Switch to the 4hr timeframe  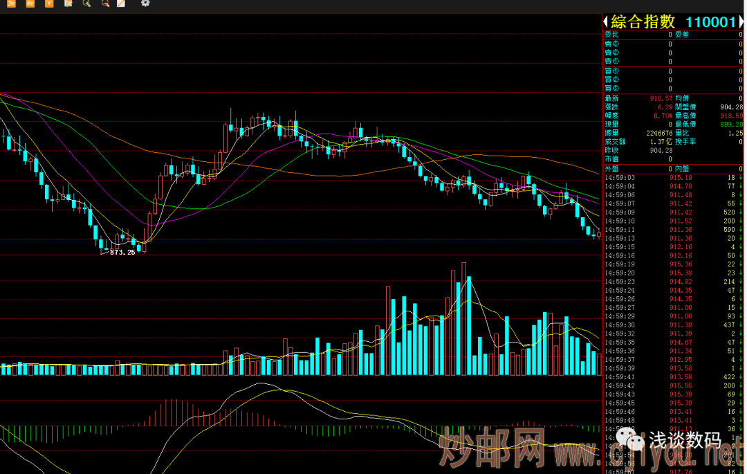(30, 3)
